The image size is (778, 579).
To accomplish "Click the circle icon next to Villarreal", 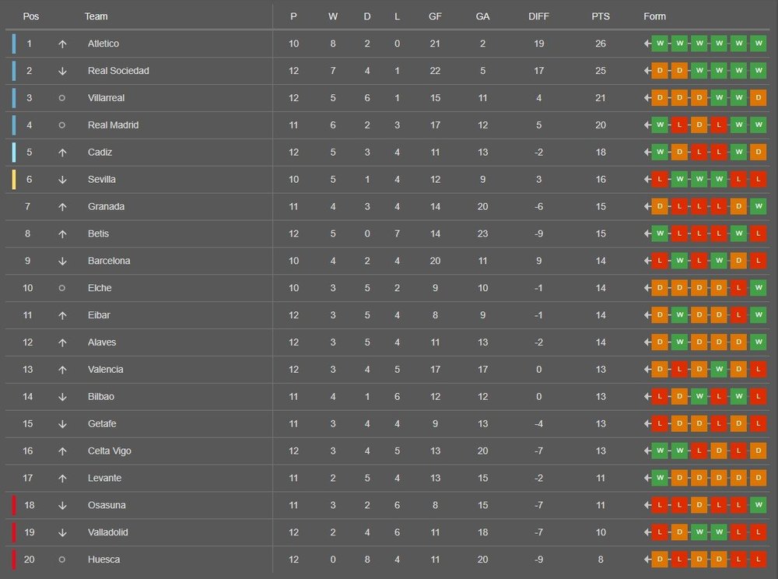I will 62,98.
